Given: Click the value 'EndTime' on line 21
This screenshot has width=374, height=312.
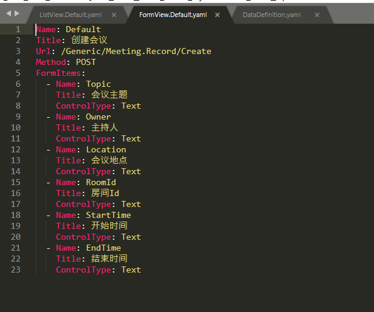Looking at the screenshot, I should point(103,248).
